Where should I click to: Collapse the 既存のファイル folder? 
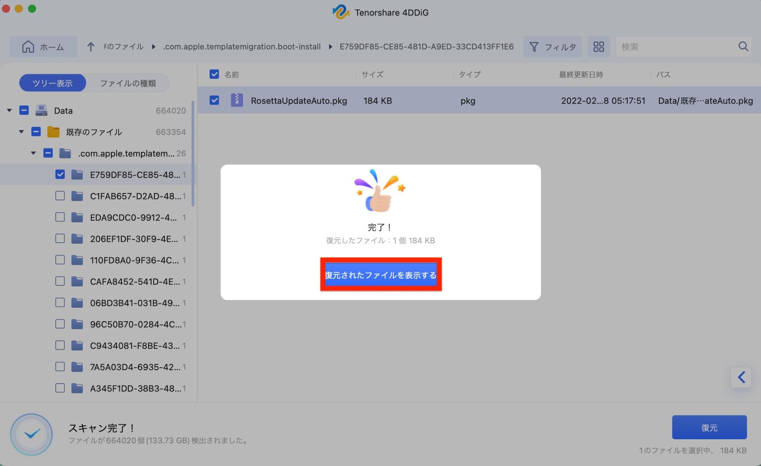tap(21, 132)
